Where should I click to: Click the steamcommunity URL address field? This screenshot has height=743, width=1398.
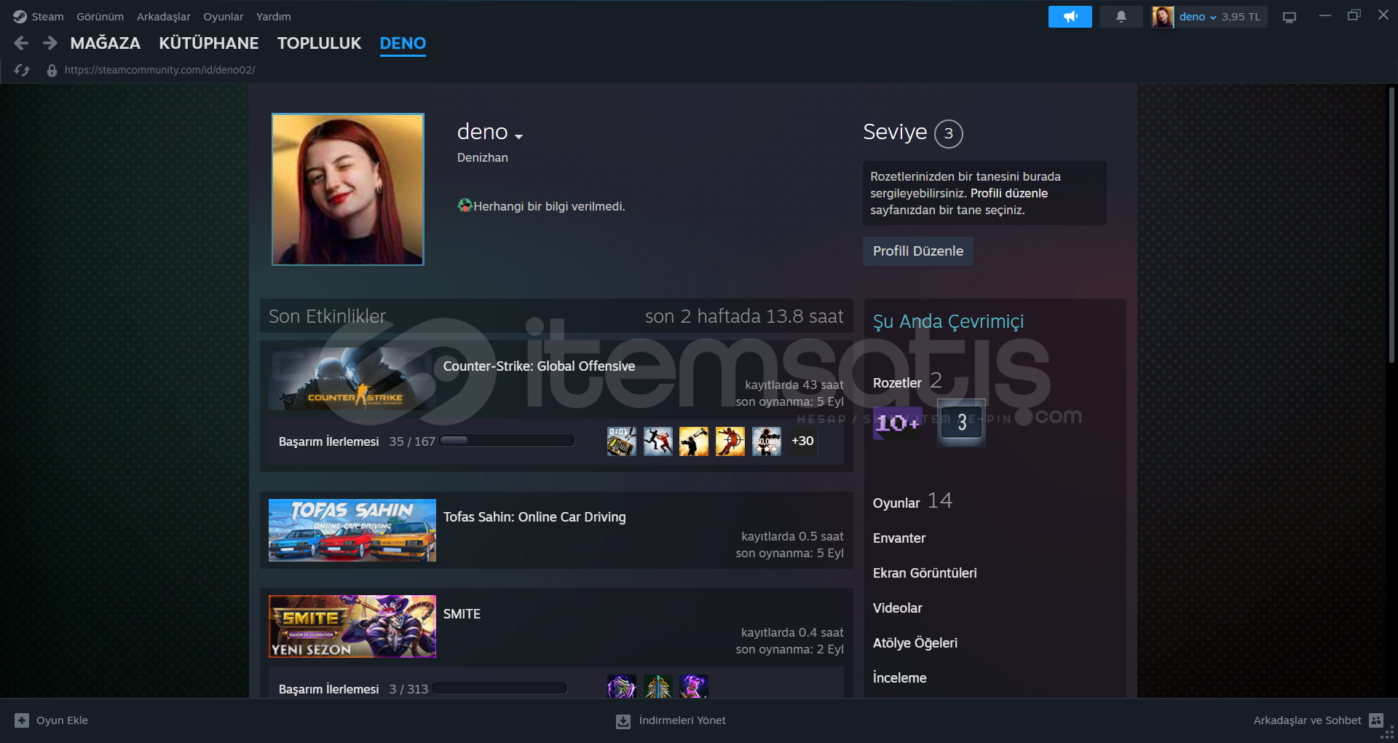(159, 70)
